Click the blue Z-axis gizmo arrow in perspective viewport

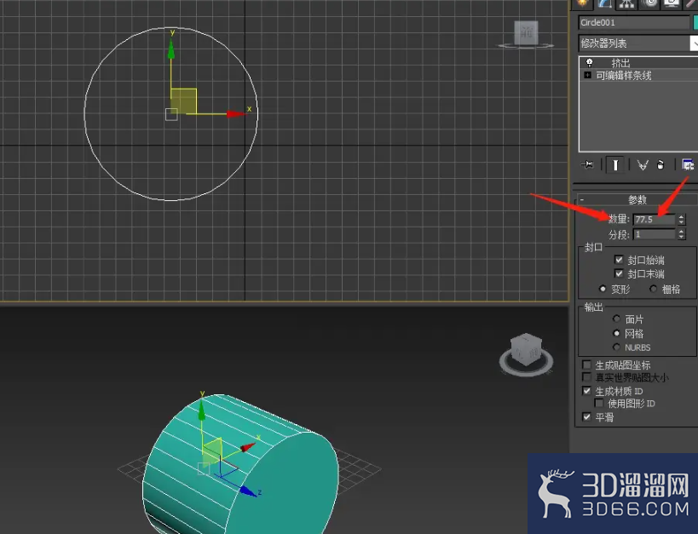point(247,491)
